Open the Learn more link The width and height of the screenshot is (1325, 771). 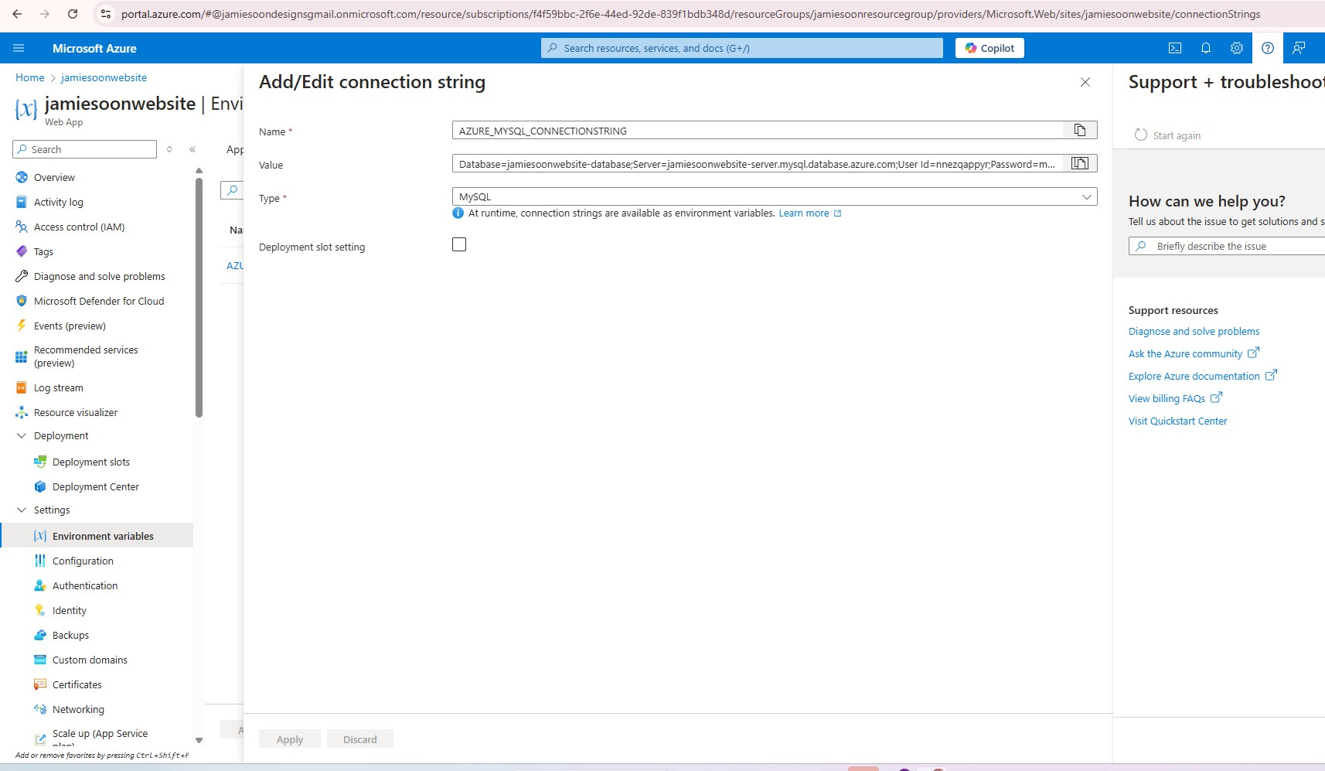pyautogui.click(x=805, y=213)
